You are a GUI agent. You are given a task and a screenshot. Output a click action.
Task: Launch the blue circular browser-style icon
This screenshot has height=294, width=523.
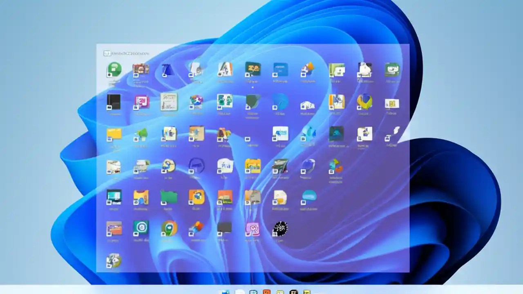(x=281, y=102)
